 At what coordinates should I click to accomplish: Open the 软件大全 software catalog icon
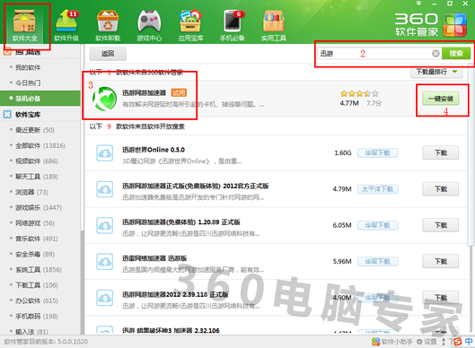pos(25,25)
